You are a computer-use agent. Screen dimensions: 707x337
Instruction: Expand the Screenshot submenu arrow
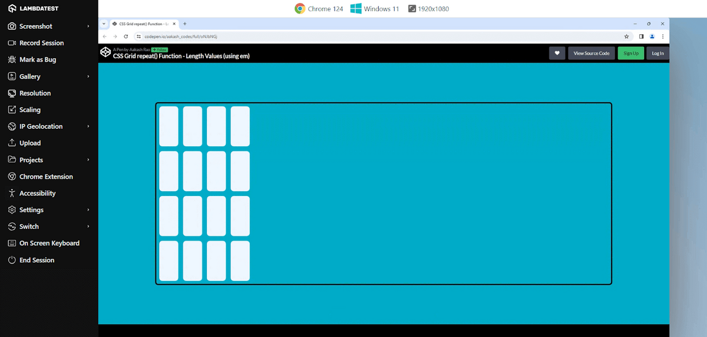tap(88, 26)
